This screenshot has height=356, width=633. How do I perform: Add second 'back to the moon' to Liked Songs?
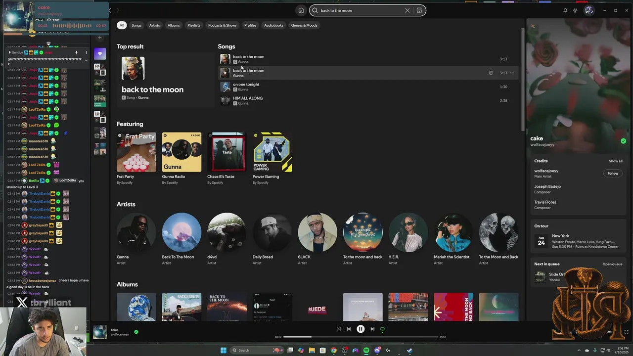491,73
